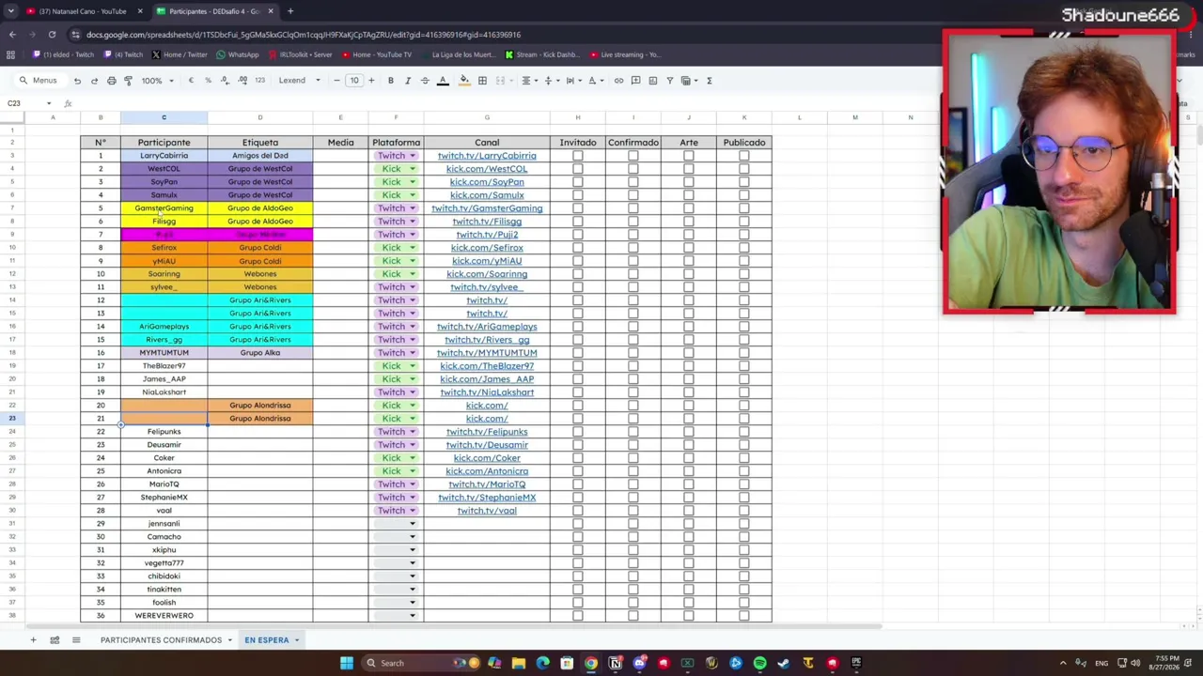The height and width of the screenshot is (676, 1203).
Task: Open the Windows Start menu
Action: coord(347,663)
